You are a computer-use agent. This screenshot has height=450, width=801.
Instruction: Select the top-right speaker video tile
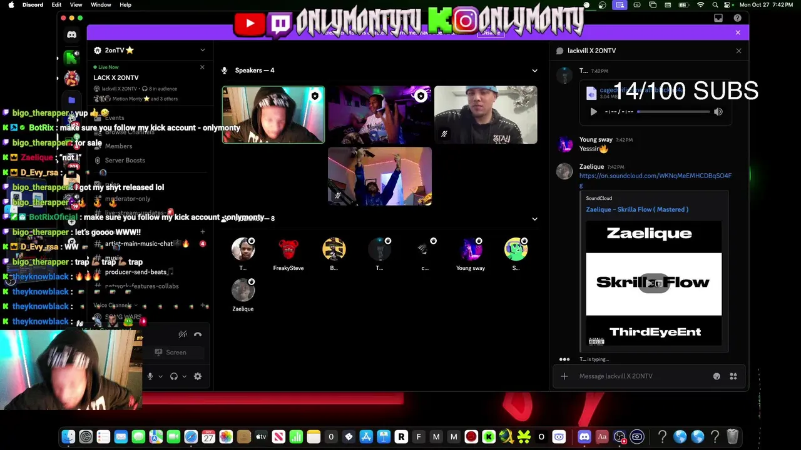(x=486, y=115)
